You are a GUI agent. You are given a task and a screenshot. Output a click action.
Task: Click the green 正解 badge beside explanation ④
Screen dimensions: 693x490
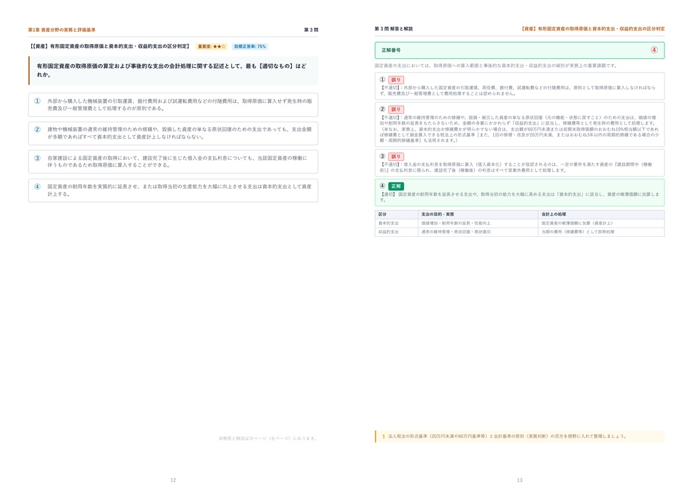pos(396,186)
